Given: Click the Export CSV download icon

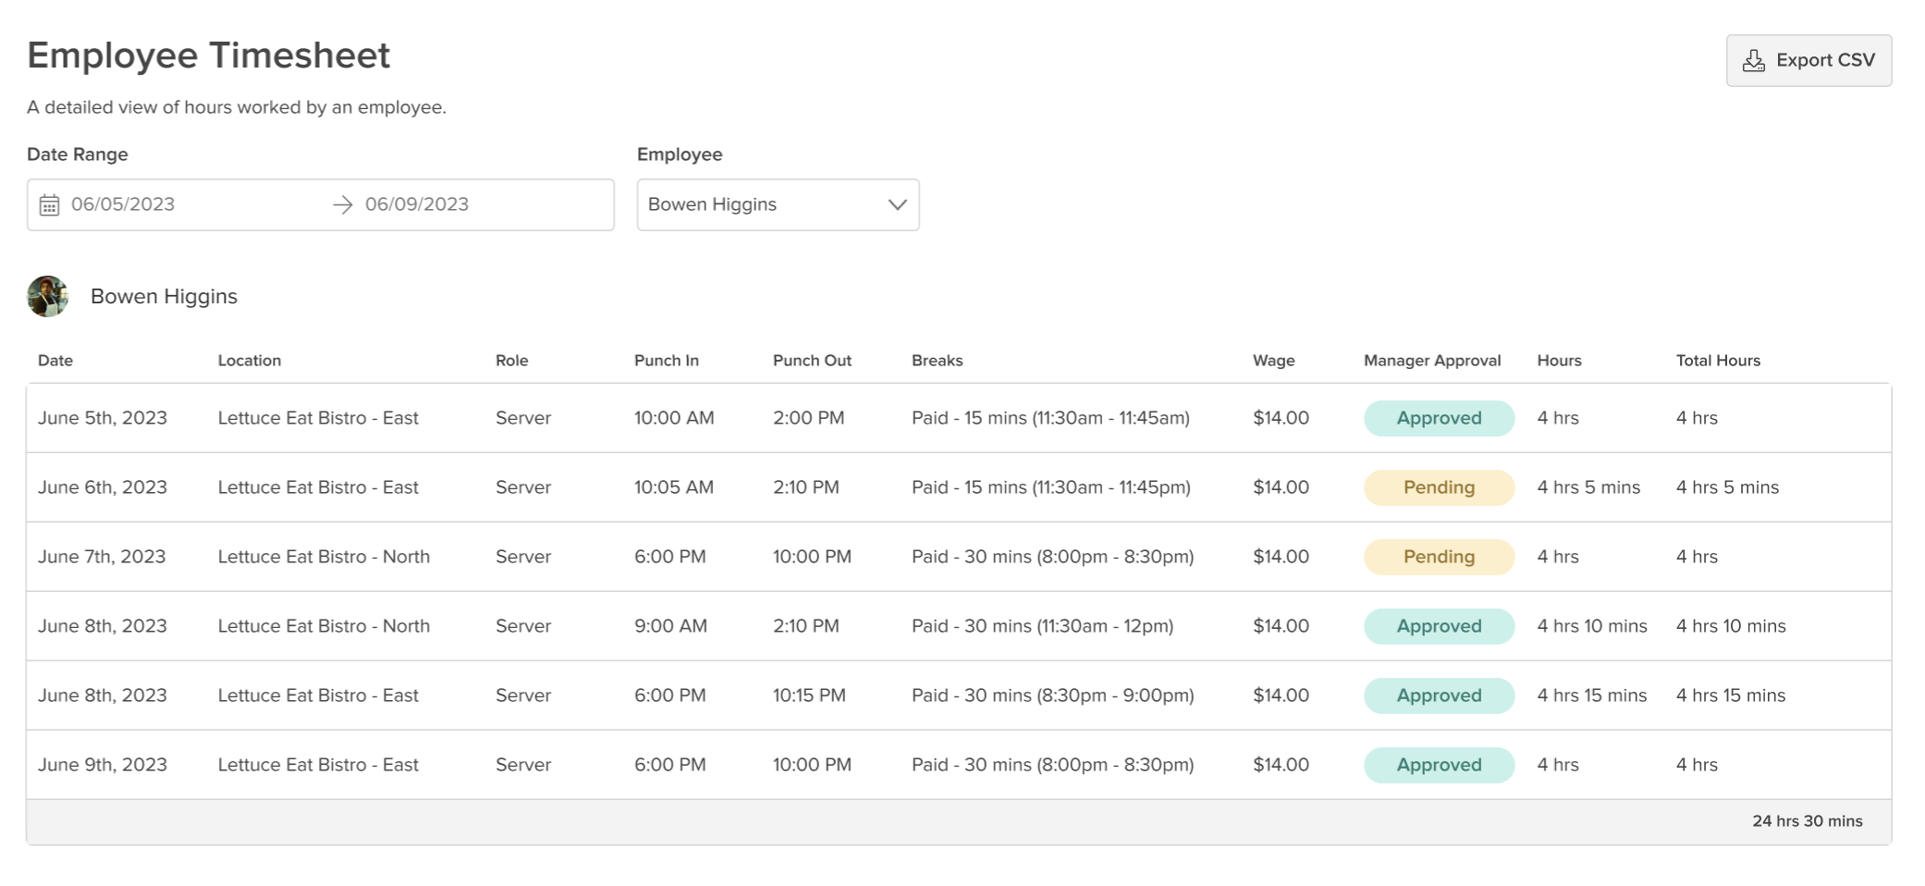Looking at the screenshot, I should click(1753, 61).
